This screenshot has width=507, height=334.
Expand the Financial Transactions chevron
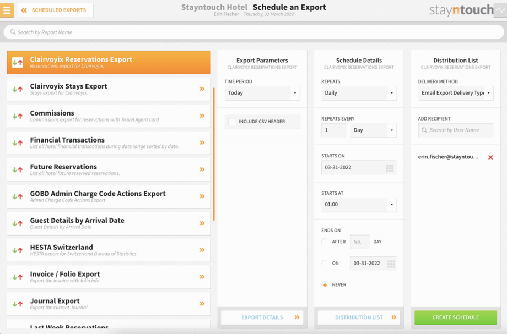(202, 143)
